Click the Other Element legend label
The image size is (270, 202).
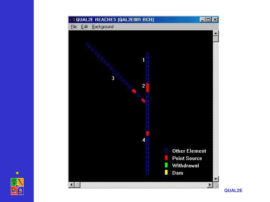[x=189, y=151]
